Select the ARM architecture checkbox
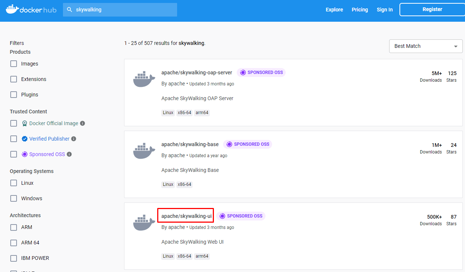465x272 pixels. pos(14,227)
